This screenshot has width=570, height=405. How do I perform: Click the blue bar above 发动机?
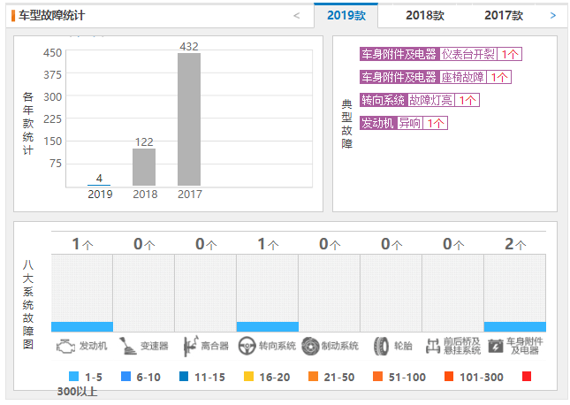tap(82, 327)
